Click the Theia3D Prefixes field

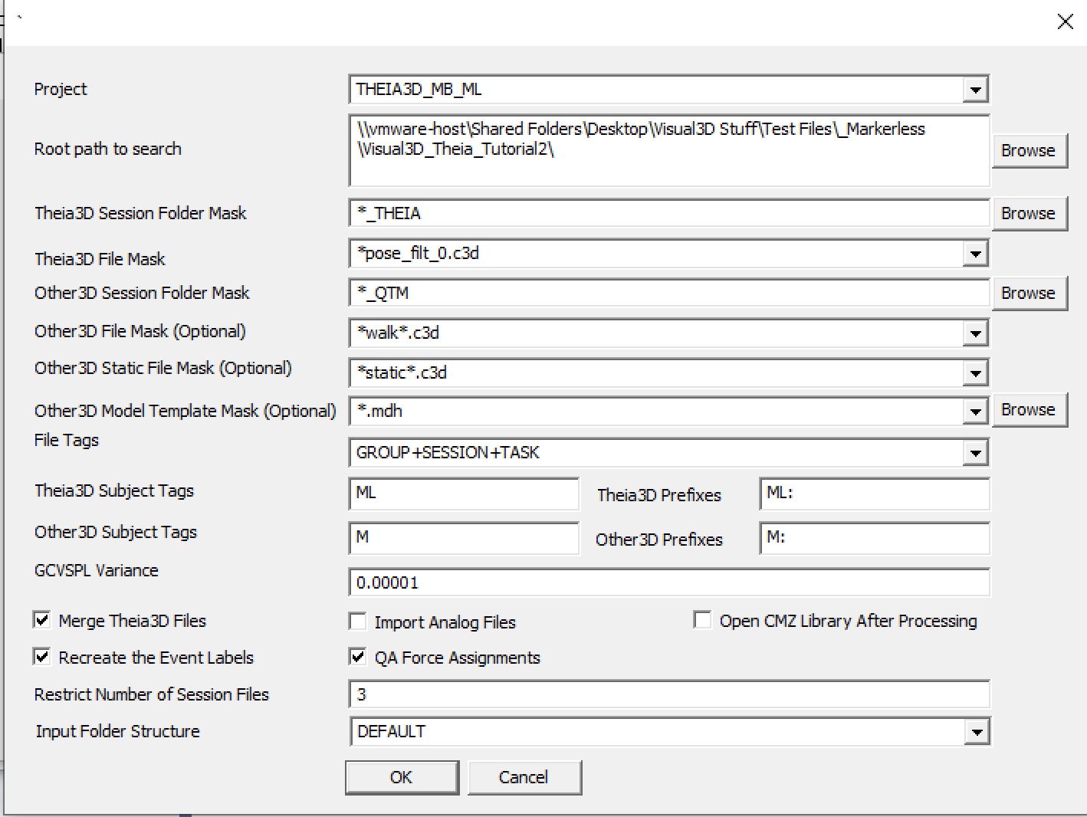(875, 494)
